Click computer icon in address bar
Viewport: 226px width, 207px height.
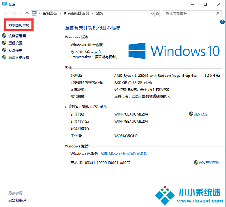(34, 13)
